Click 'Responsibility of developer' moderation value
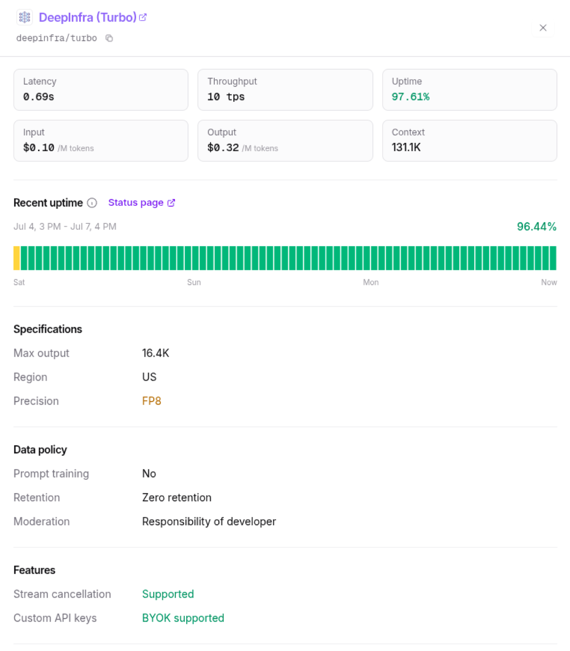 209,521
